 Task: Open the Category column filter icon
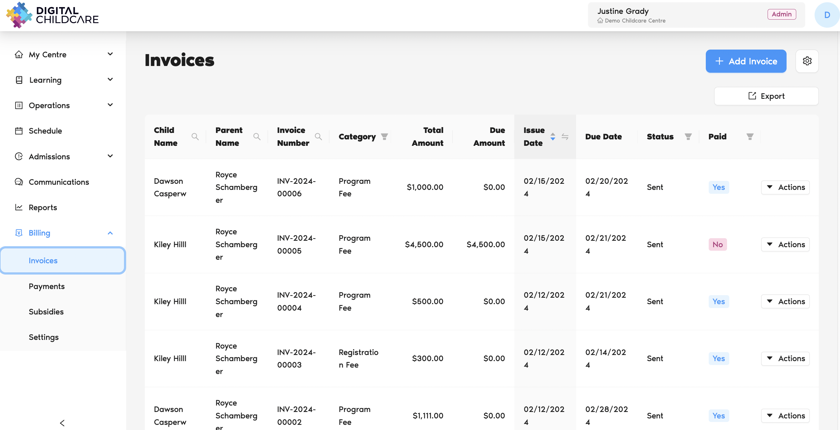click(385, 136)
